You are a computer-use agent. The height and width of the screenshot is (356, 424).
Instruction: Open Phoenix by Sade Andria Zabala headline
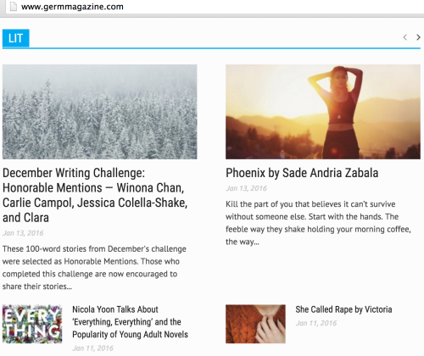302,173
